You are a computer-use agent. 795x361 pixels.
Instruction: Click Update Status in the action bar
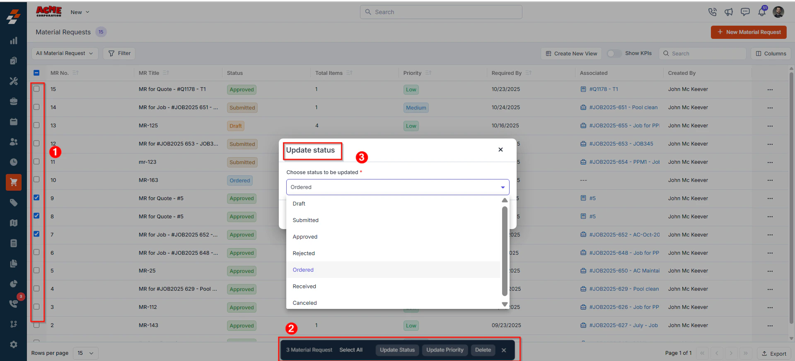(397, 350)
